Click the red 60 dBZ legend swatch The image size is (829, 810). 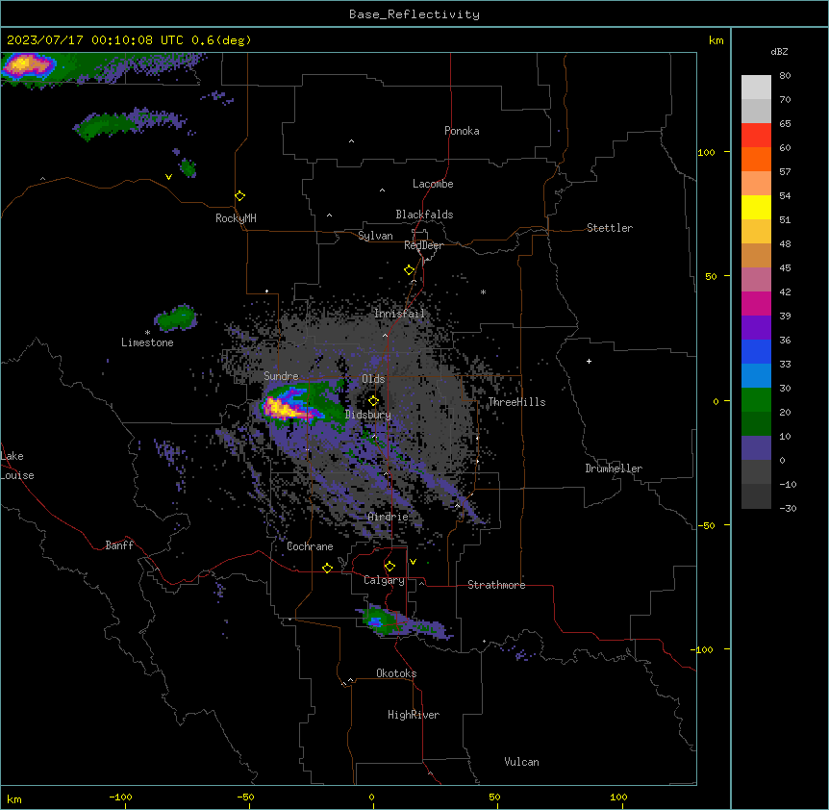tap(756, 136)
